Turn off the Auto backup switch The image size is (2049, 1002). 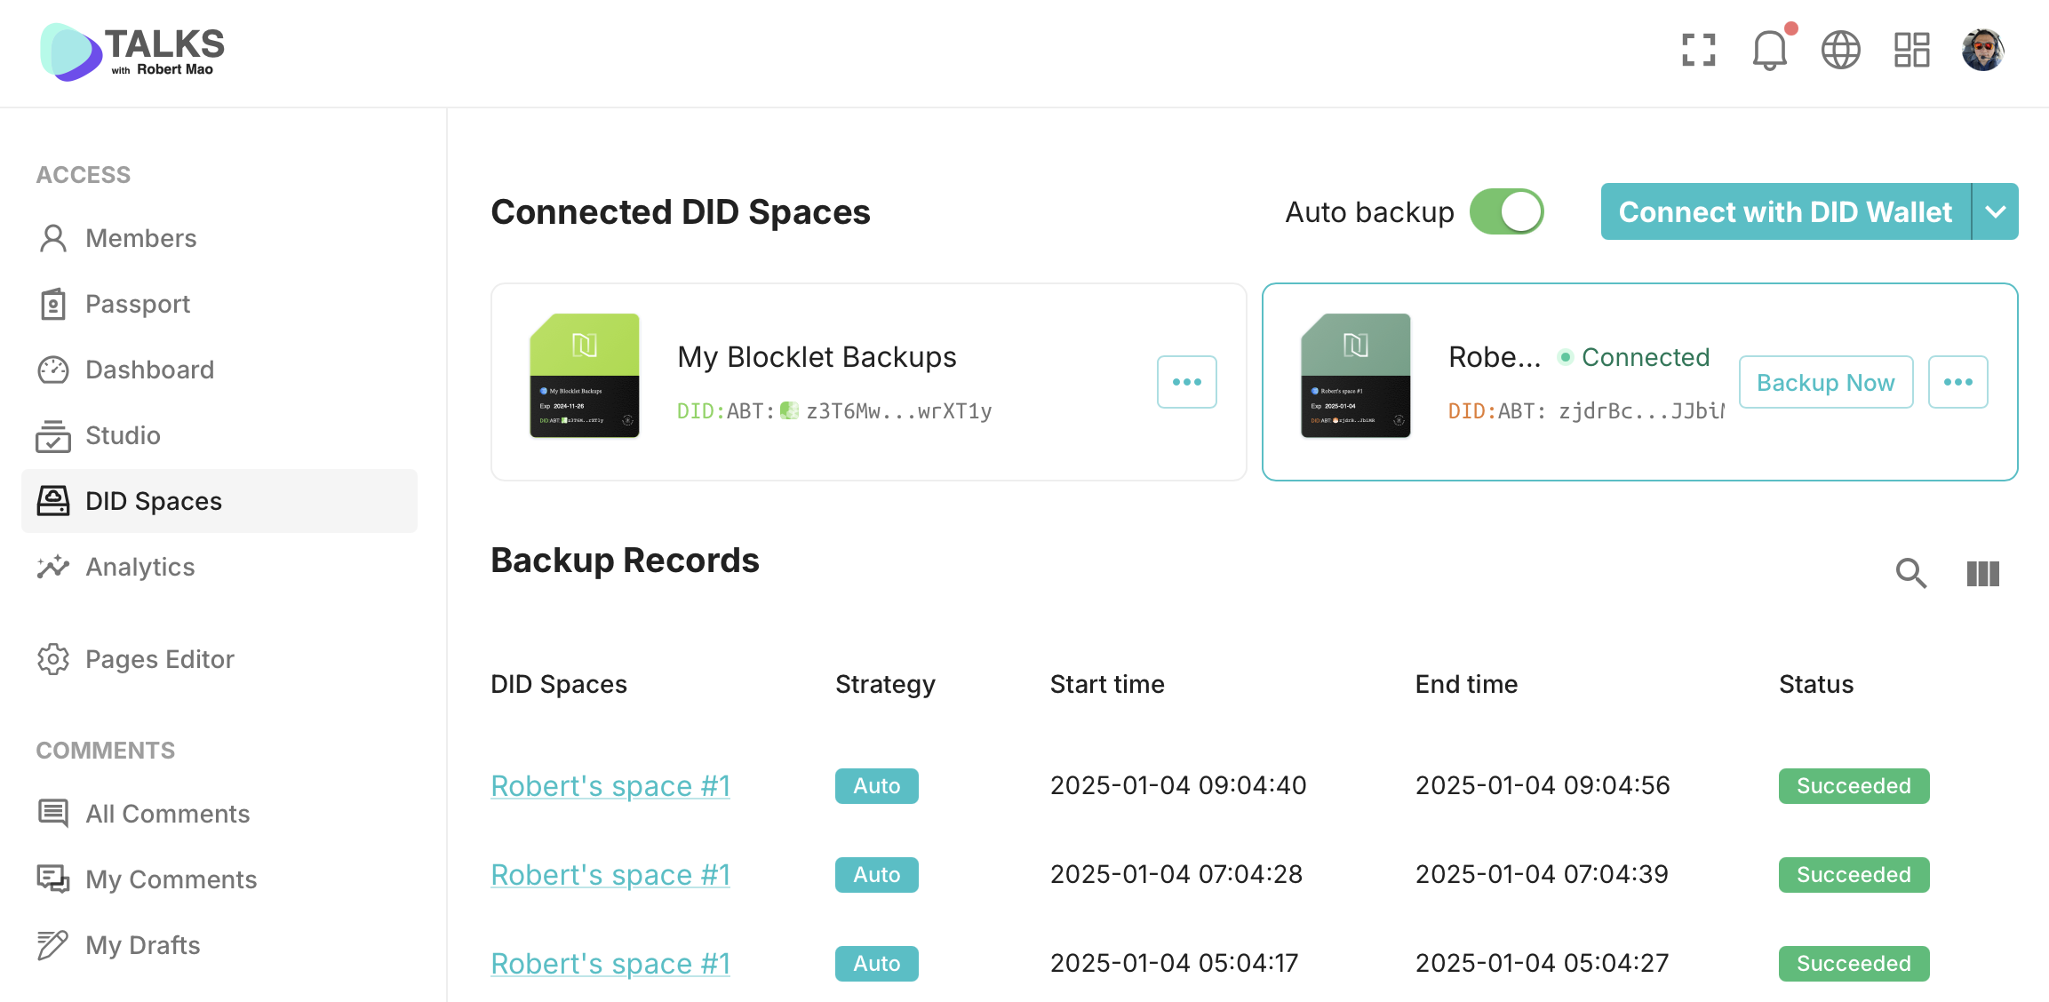tap(1507, 212)
